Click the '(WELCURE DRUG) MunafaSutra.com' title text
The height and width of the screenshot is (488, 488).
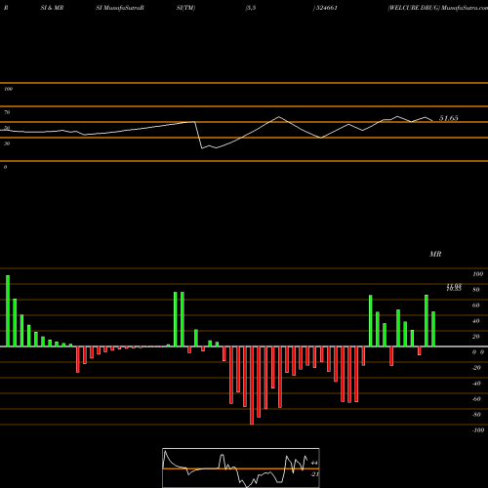pyautogui.click(x=437, y=8)
